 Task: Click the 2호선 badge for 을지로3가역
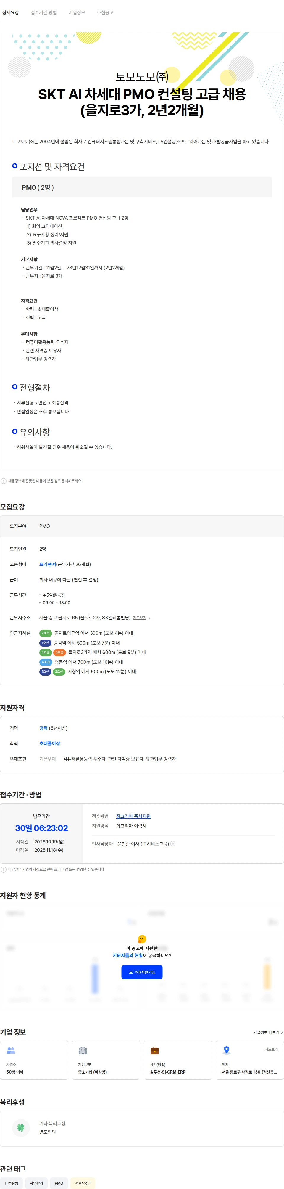pyautogui.click(x=45, y=653)
